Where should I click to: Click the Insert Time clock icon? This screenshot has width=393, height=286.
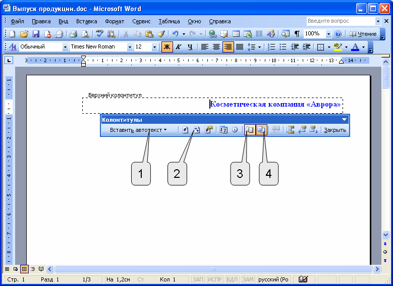pyautogui.click(x=234, y=130)
